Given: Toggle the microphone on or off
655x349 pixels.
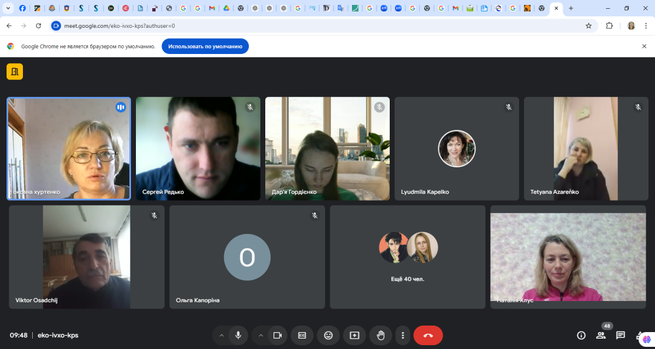Looking at the screenshot, I should pyautogui.click(x=238, y=335).
